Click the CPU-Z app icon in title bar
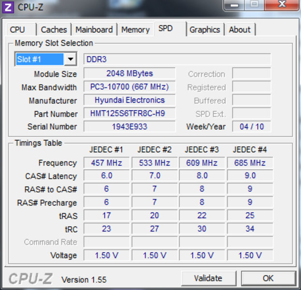 click(8, 7)
